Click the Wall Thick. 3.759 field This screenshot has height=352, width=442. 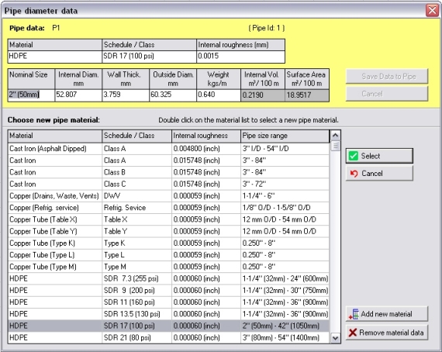[x=126, y=95]
